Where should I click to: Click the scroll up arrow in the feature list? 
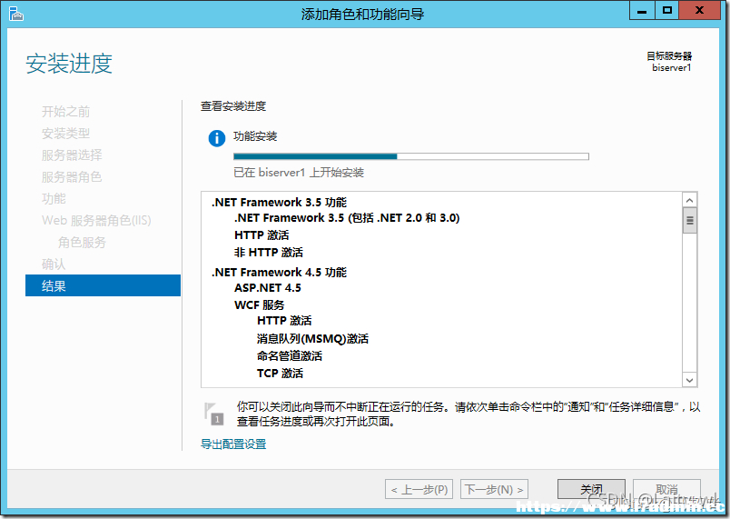689,200
